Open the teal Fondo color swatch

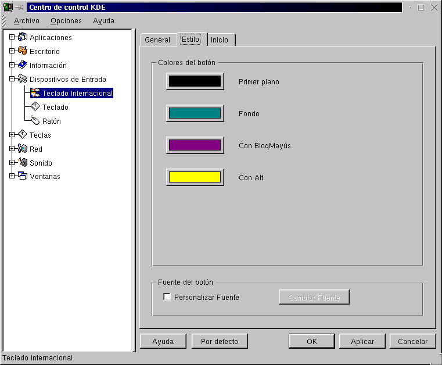click(x=195, y=113)
